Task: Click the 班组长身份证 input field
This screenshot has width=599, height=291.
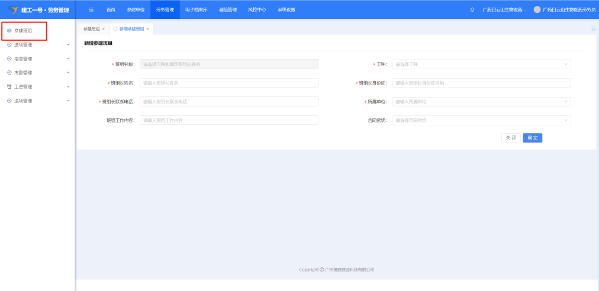Action: click(x=481, y=83)
